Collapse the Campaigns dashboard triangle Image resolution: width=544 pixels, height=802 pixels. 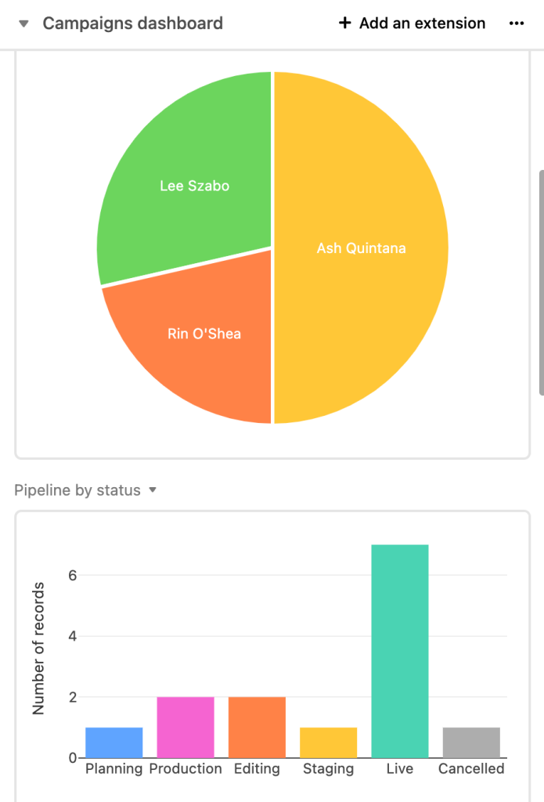tap(24, 24)
